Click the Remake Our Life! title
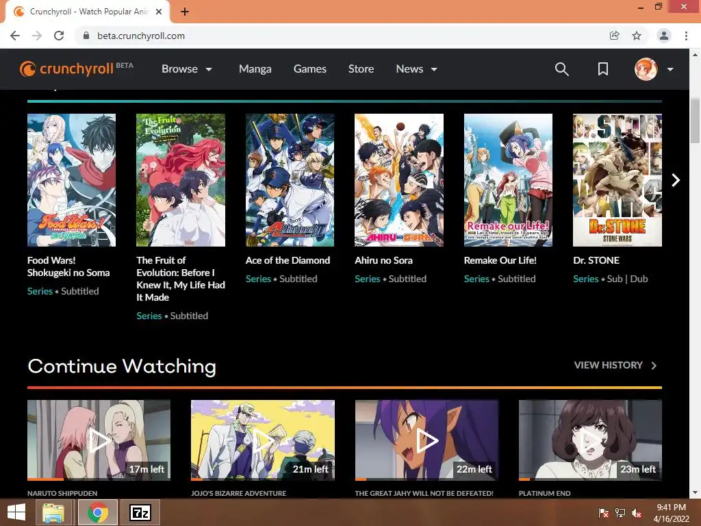This screenshot has width=701, height=526. [500, 260]
